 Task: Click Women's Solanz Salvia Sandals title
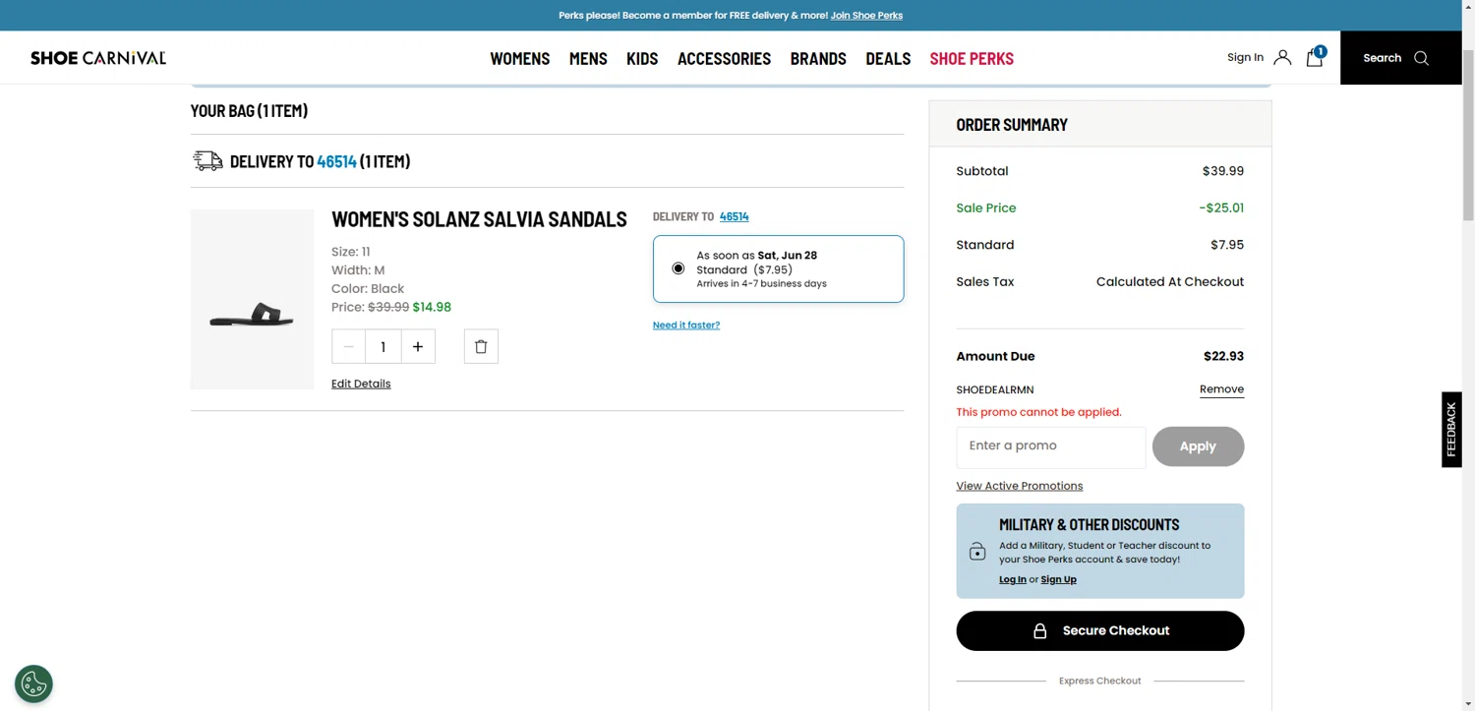[x=479, y=219]
